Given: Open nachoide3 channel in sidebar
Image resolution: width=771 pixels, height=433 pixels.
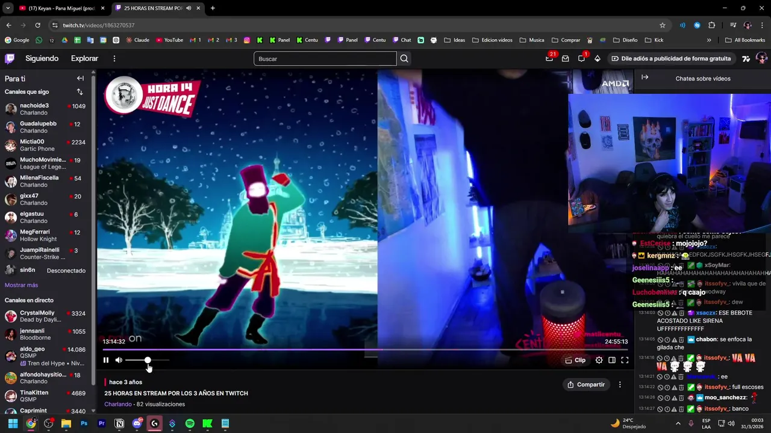Looking at the screenshot, I should pyautogui.click(x=45, y=109).
